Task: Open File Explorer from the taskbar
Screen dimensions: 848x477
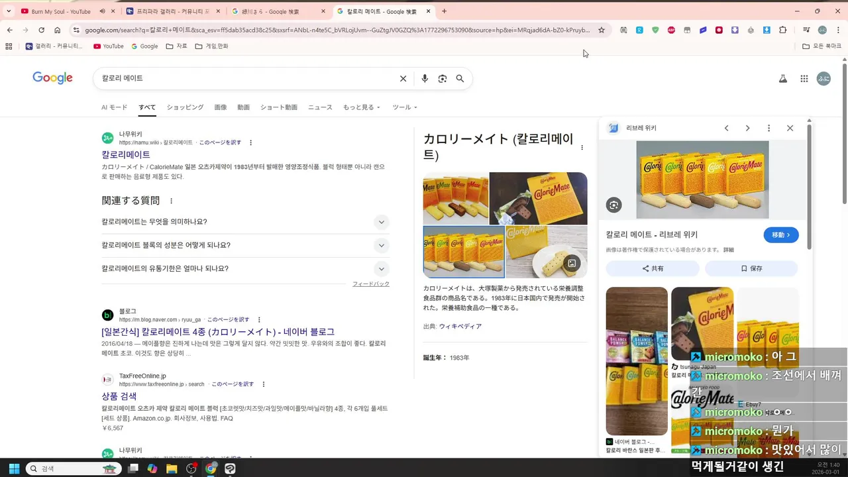Action: tap(172, 468)
